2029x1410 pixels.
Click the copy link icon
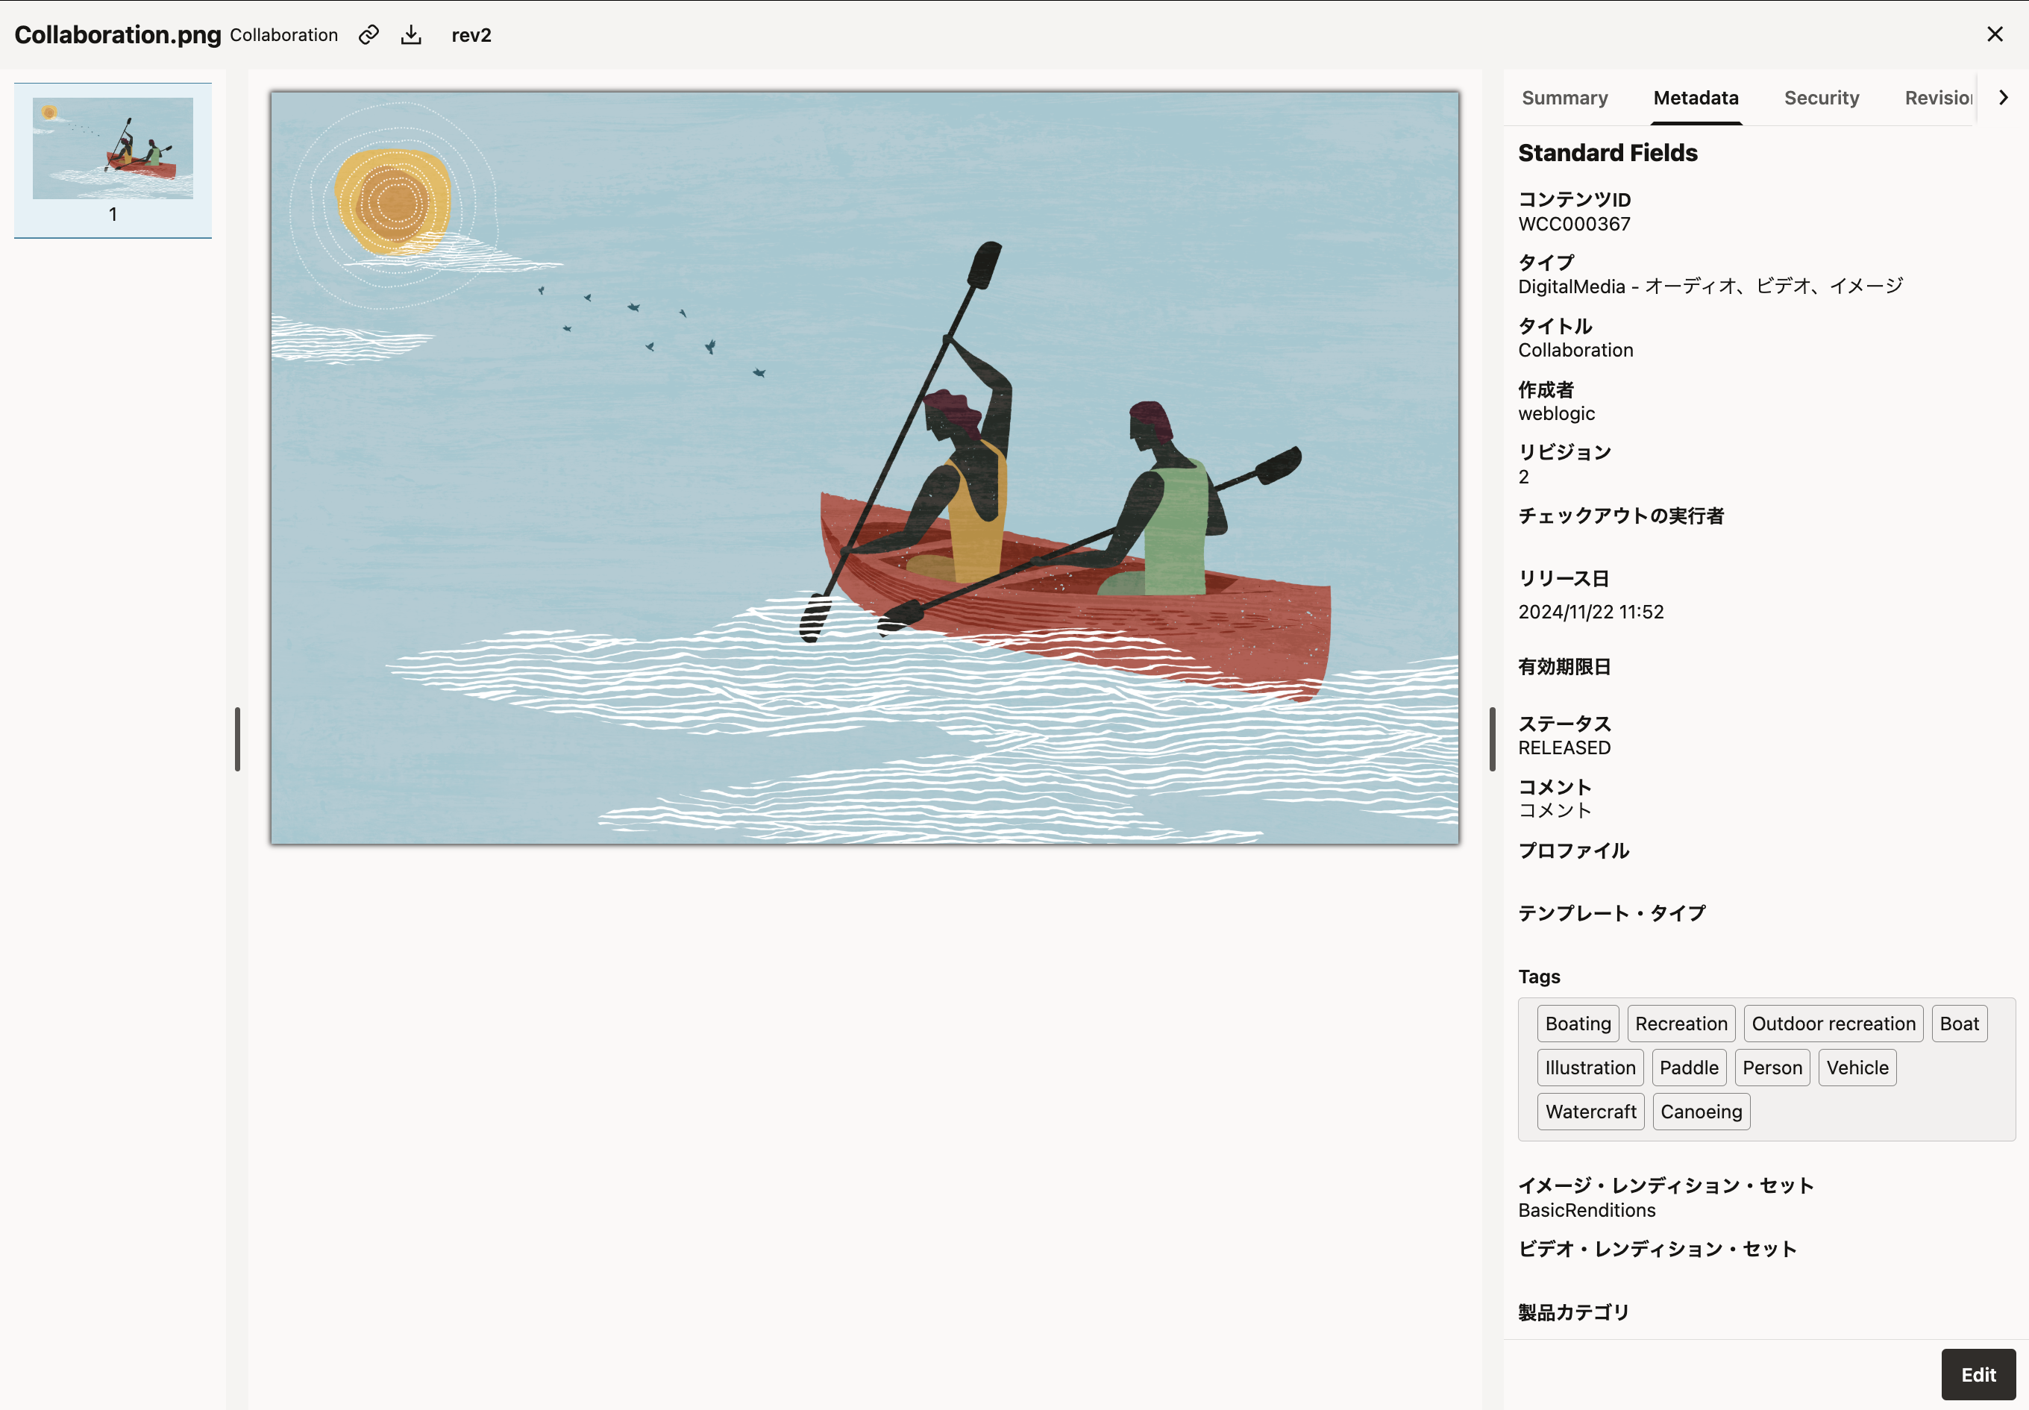point(369,34)
